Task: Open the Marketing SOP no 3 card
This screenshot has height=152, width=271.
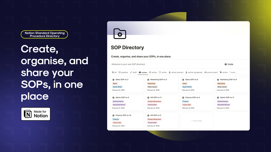Action: pyautogui.click(x=162, y=85)
